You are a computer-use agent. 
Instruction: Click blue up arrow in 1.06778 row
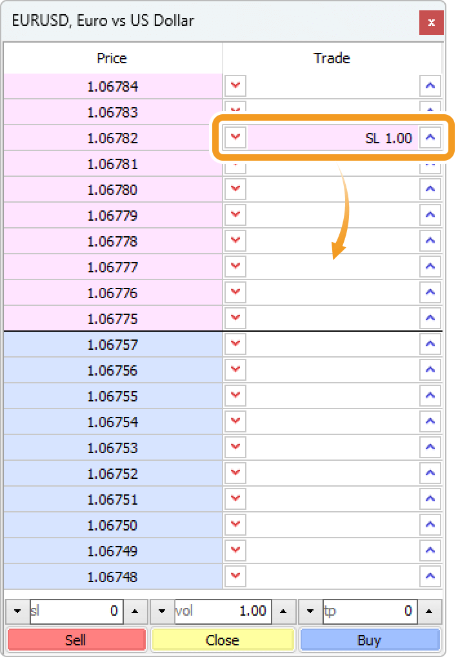pyautogui.click(x=430, y=241)
